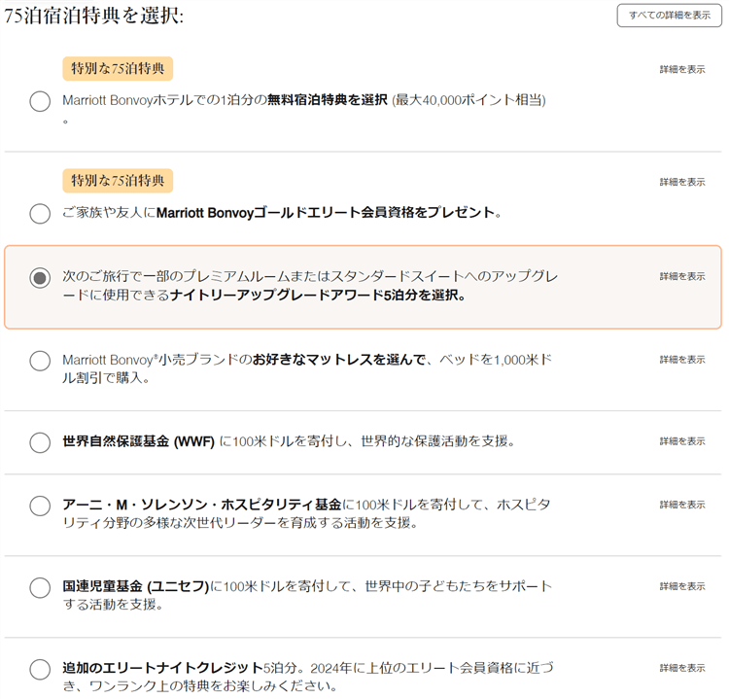Show details for the Sorenson Hospitality fund

681,505
